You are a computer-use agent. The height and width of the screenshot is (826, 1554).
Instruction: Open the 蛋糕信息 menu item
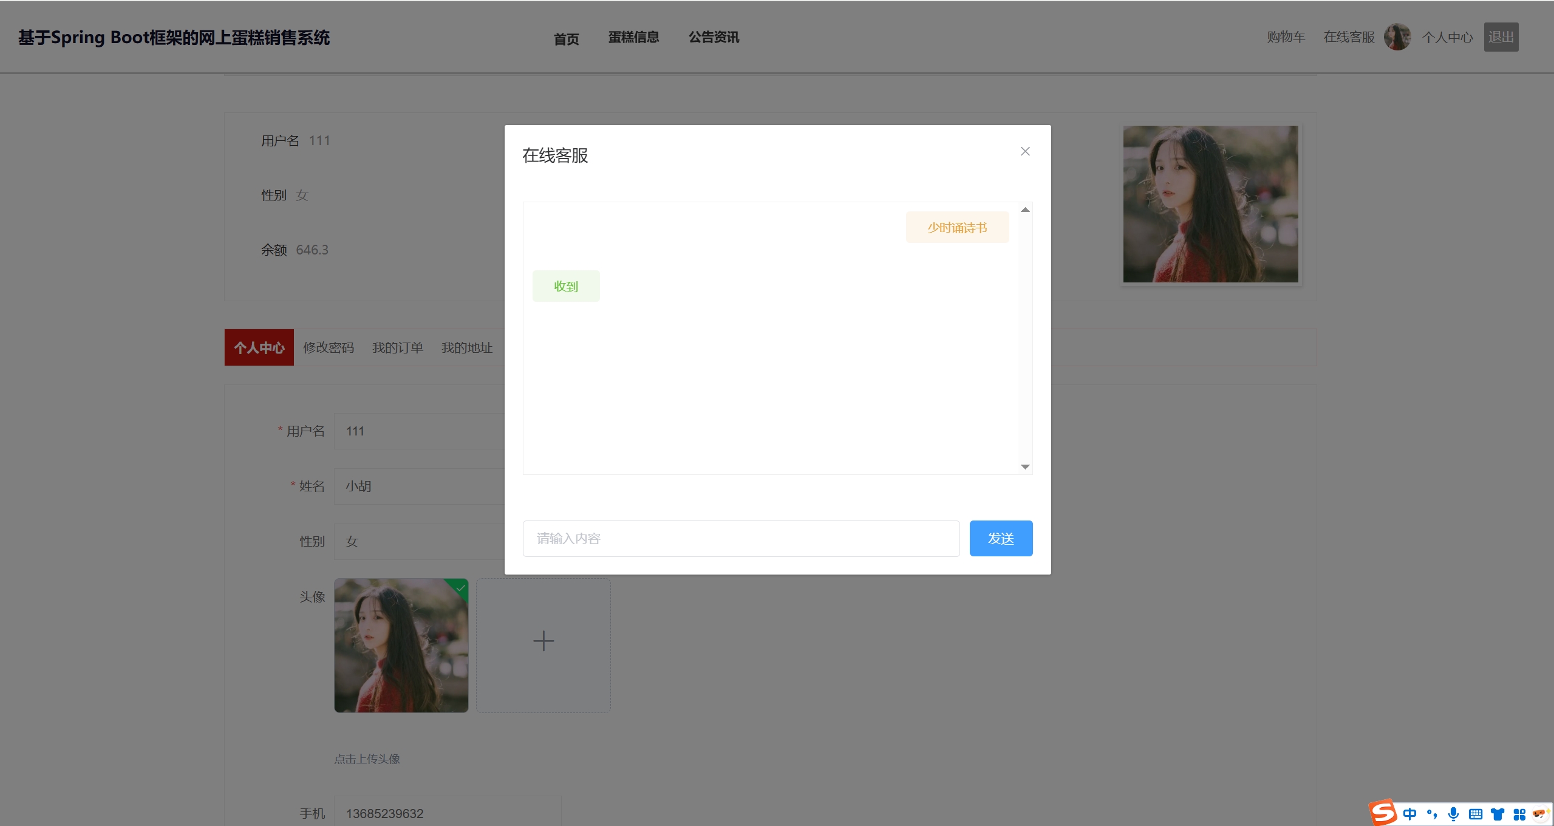(633, 37)
